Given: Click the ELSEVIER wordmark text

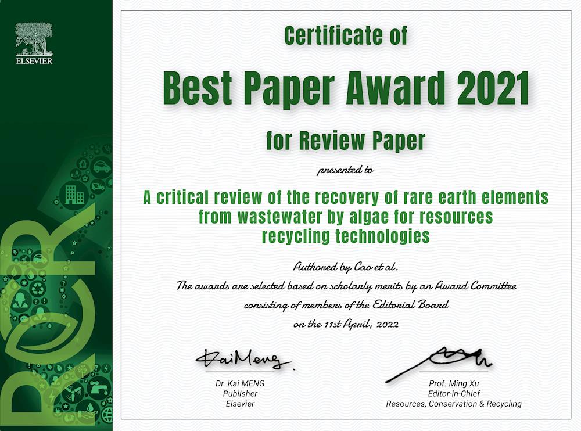Looking at the screenshot, I should point(34,60).
